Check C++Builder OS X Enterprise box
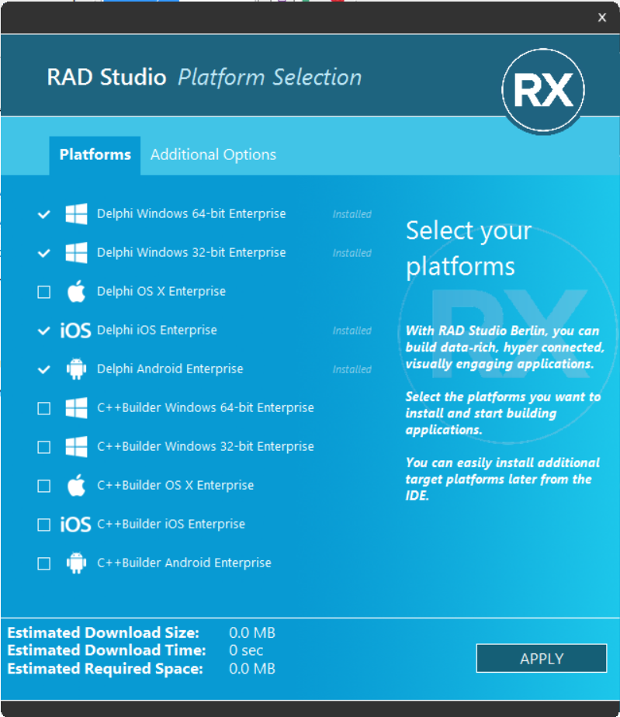620x717 pixels. pos(44,486)
